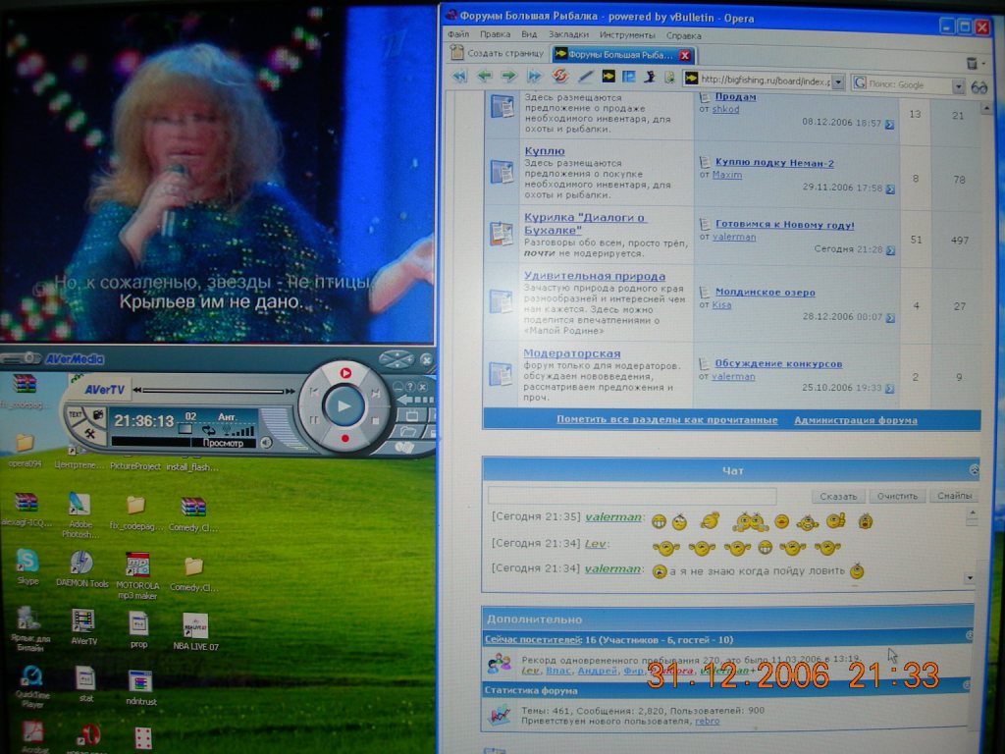Open the Вид menu in Opera
The height and width of the screenshot is (754, 1005).
[529, 34]
